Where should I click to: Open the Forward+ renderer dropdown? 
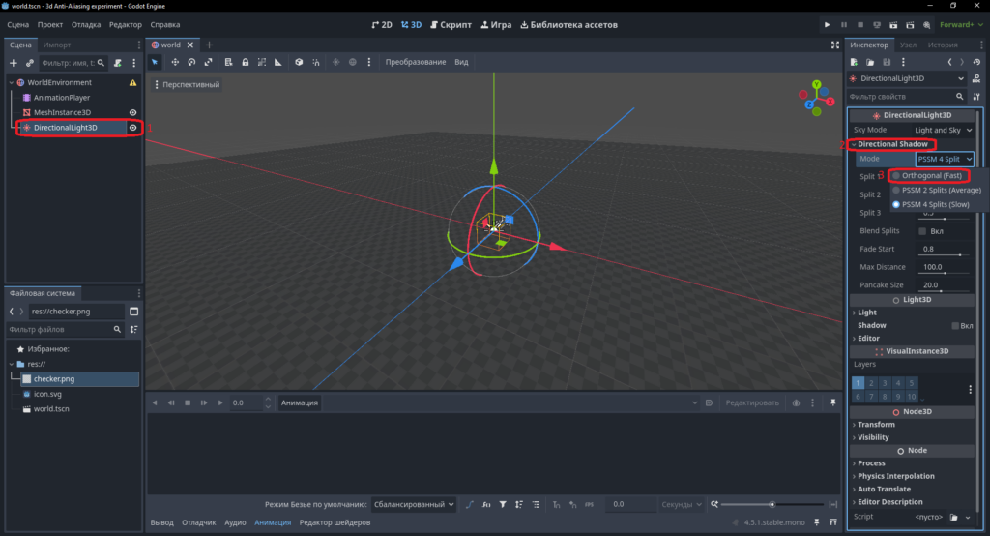point(961,24)
